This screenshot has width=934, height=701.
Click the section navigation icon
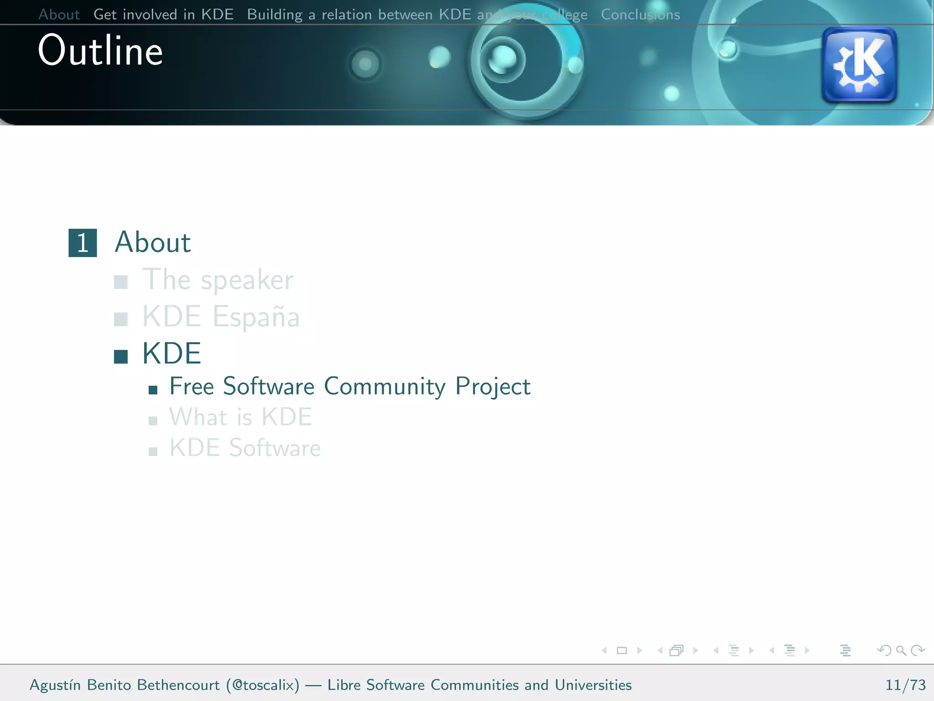789,650
